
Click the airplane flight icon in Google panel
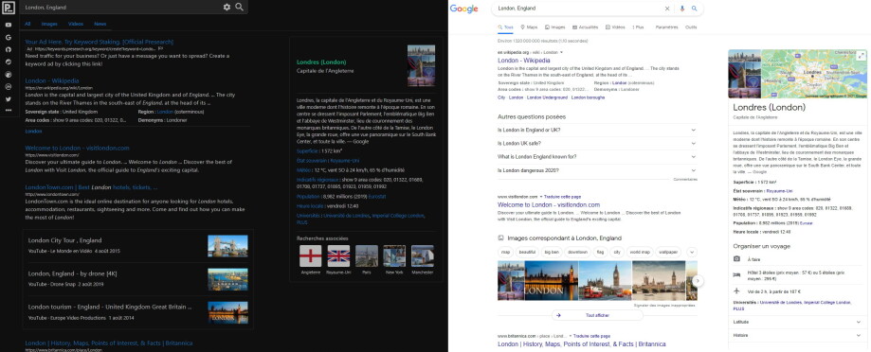click(x=736, y=291)
